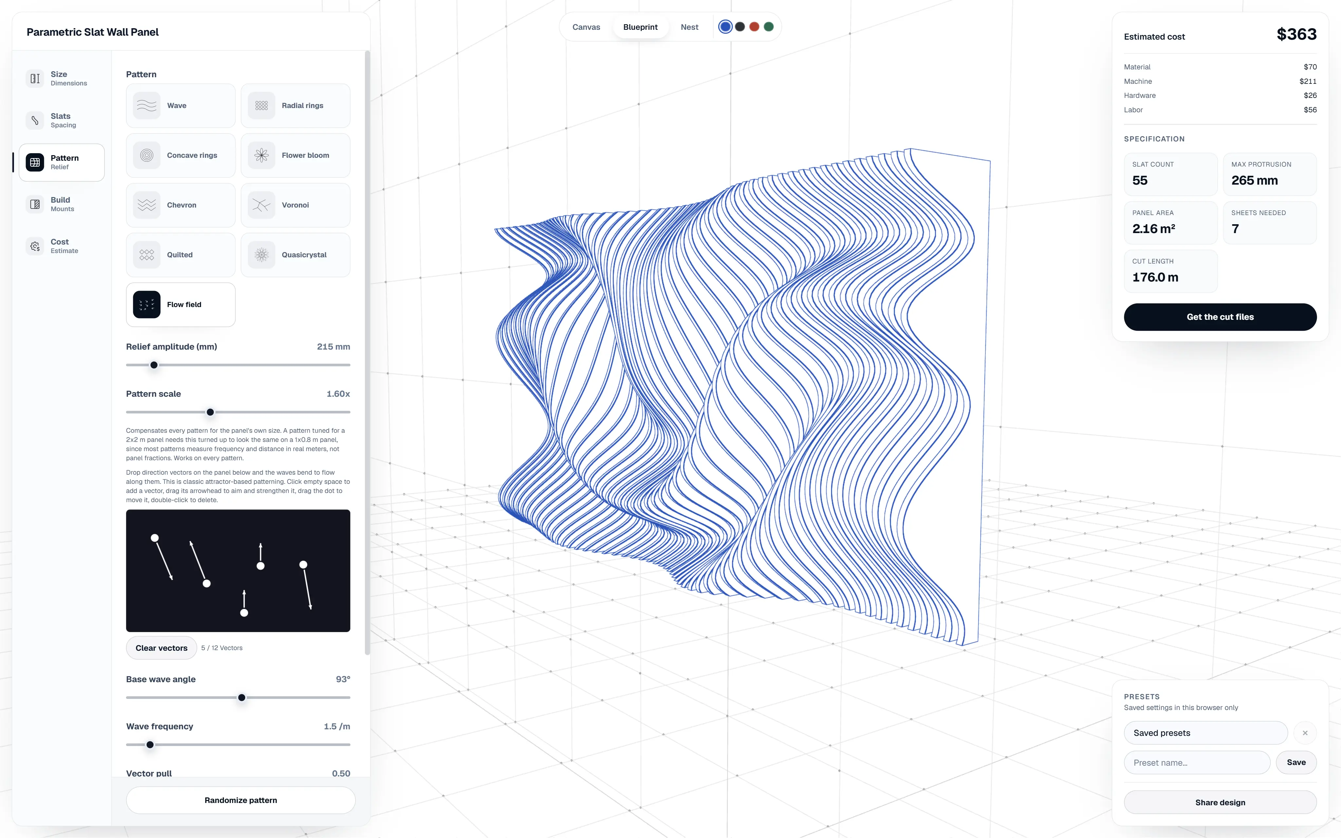Open the Size dimensions icon
Viewport: 1341px width, 838px height.
click(35, 79)
